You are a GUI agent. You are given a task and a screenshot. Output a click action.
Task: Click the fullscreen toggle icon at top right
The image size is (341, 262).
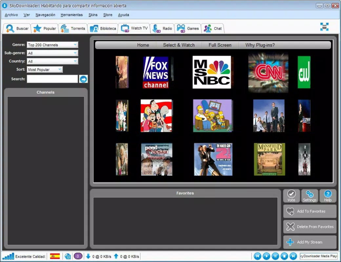point(324,27)
